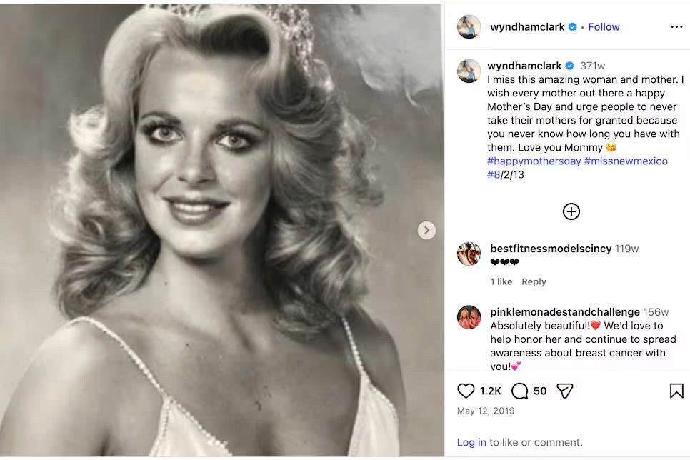Click Log in link
Image resolution: width=690 pixels, height=460 pixels.
[x=471, y=442]
